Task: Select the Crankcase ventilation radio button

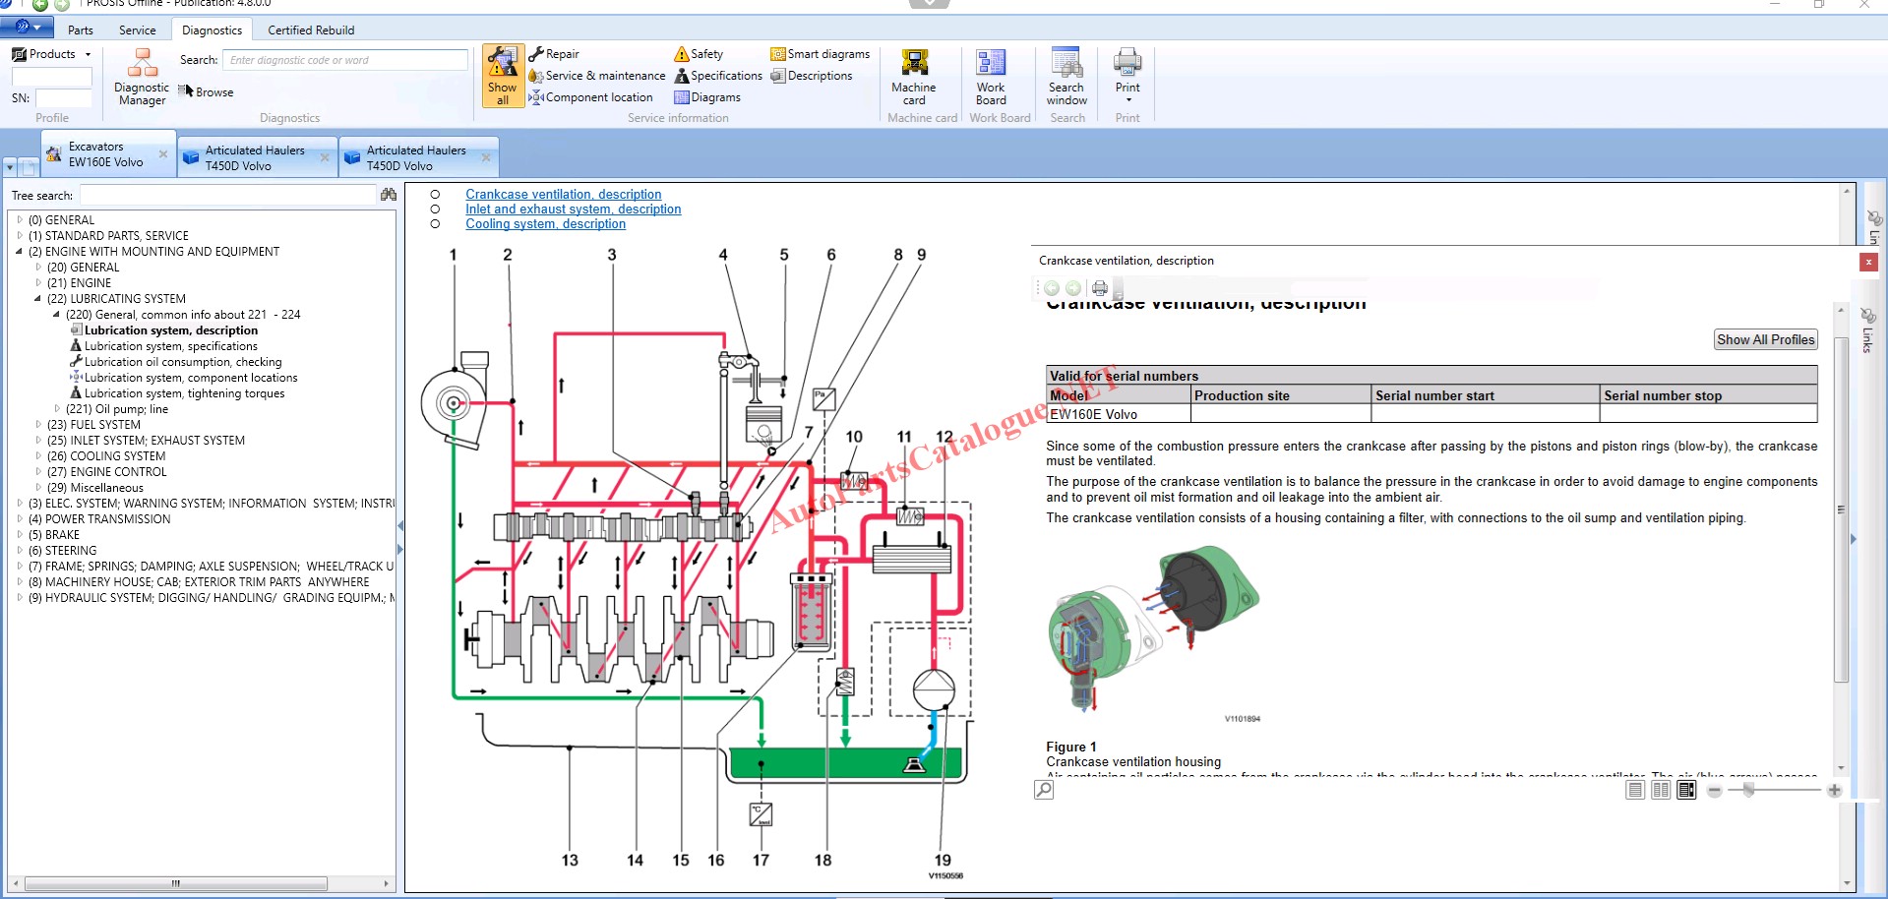Action: pyautogui.click(x=435, y=195)
